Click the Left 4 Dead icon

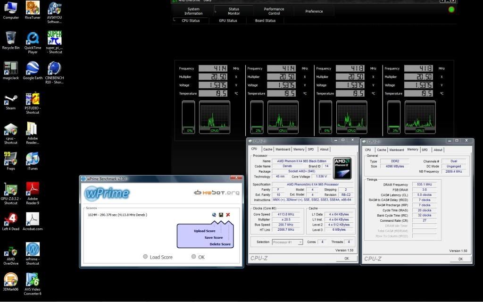(x=11, y=222)
